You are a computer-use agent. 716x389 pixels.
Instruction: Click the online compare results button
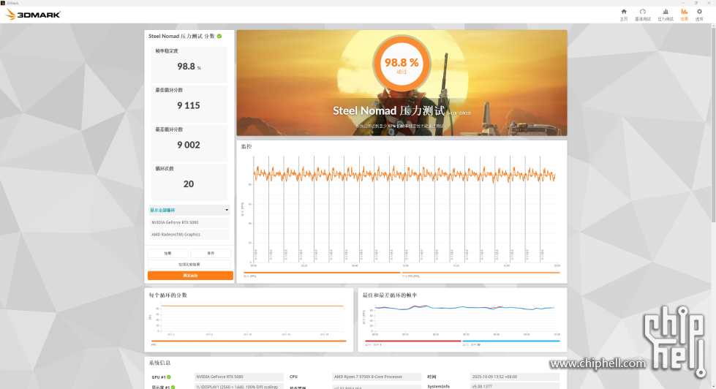click(189, 265)
